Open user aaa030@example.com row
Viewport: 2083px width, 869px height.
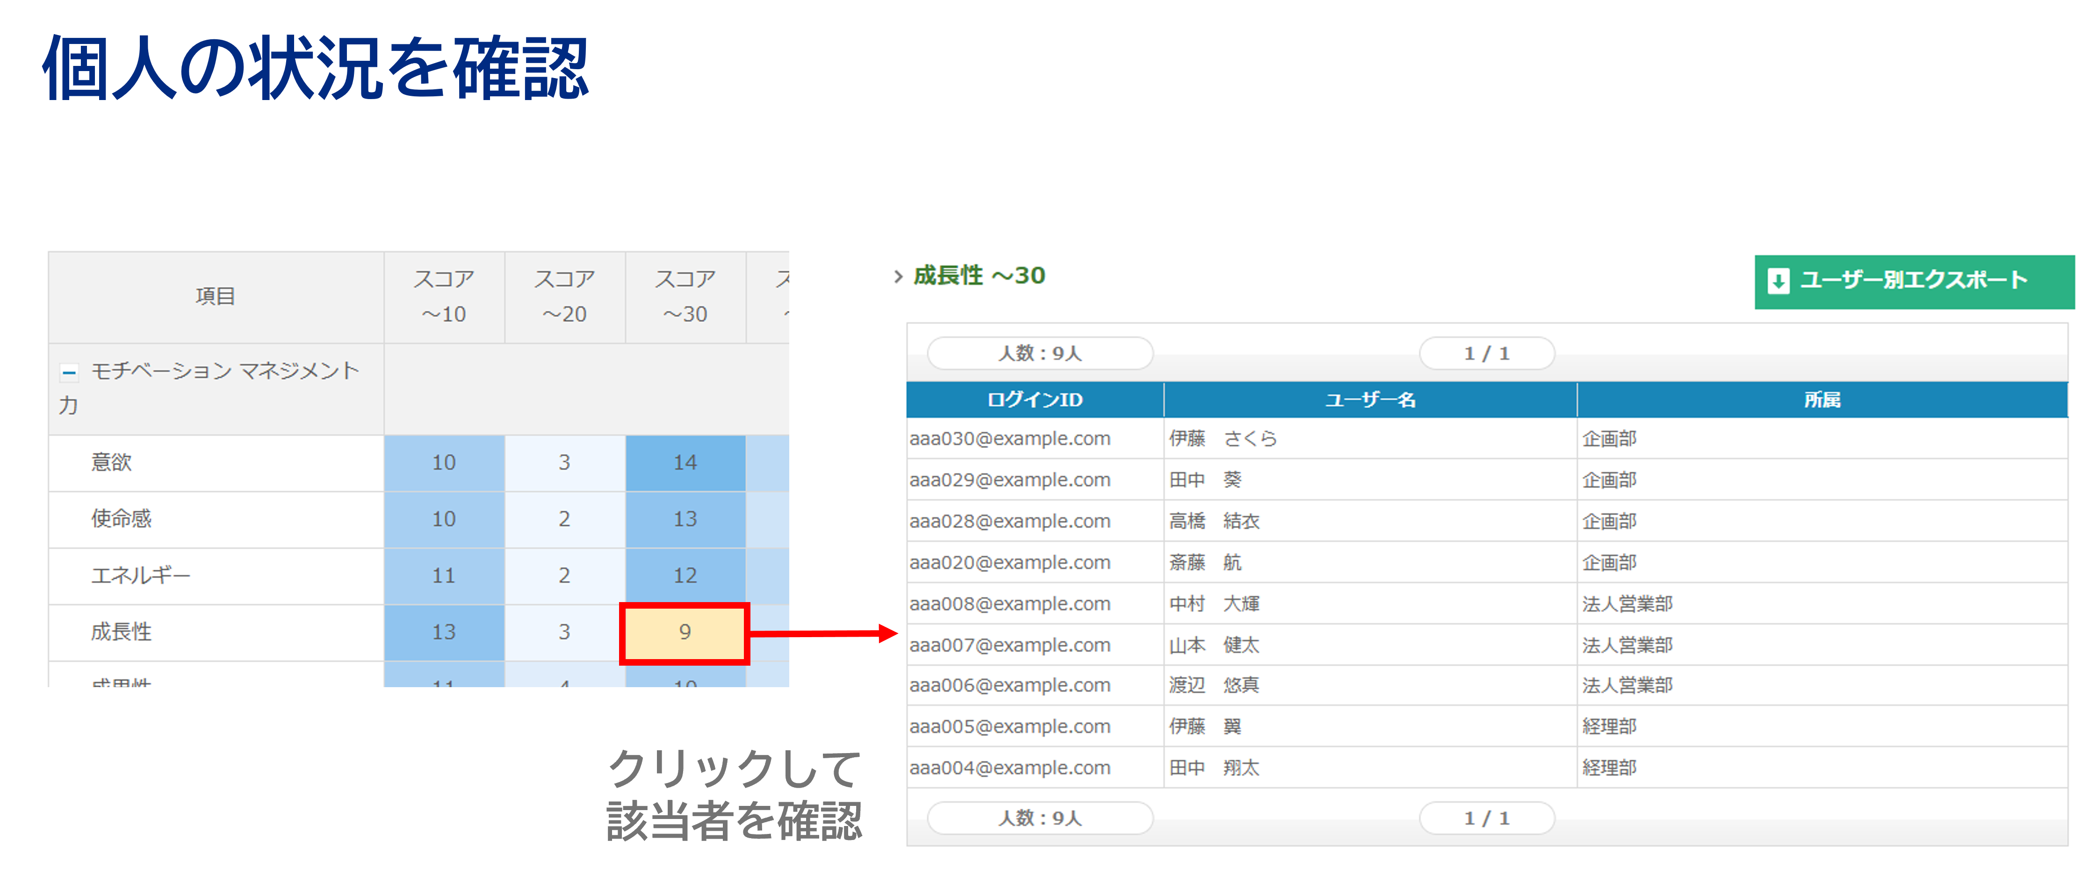coord(1487,438)
